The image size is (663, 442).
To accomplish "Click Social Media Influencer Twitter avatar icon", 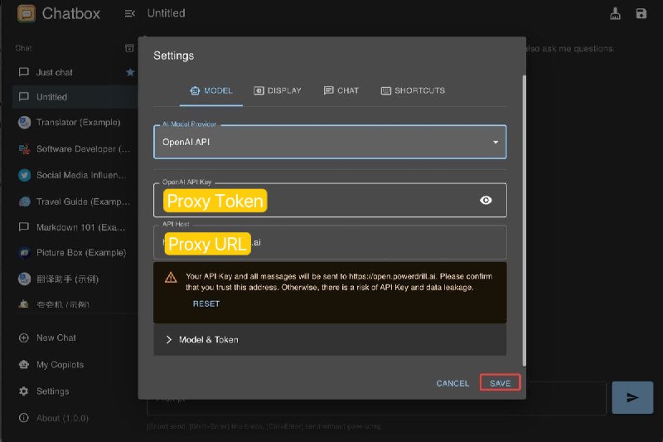I will [25, 175].
